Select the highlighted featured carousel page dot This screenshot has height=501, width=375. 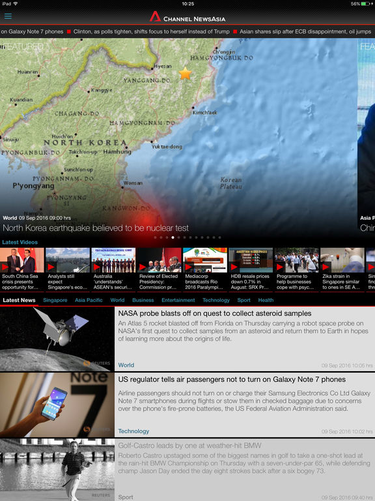173,237
